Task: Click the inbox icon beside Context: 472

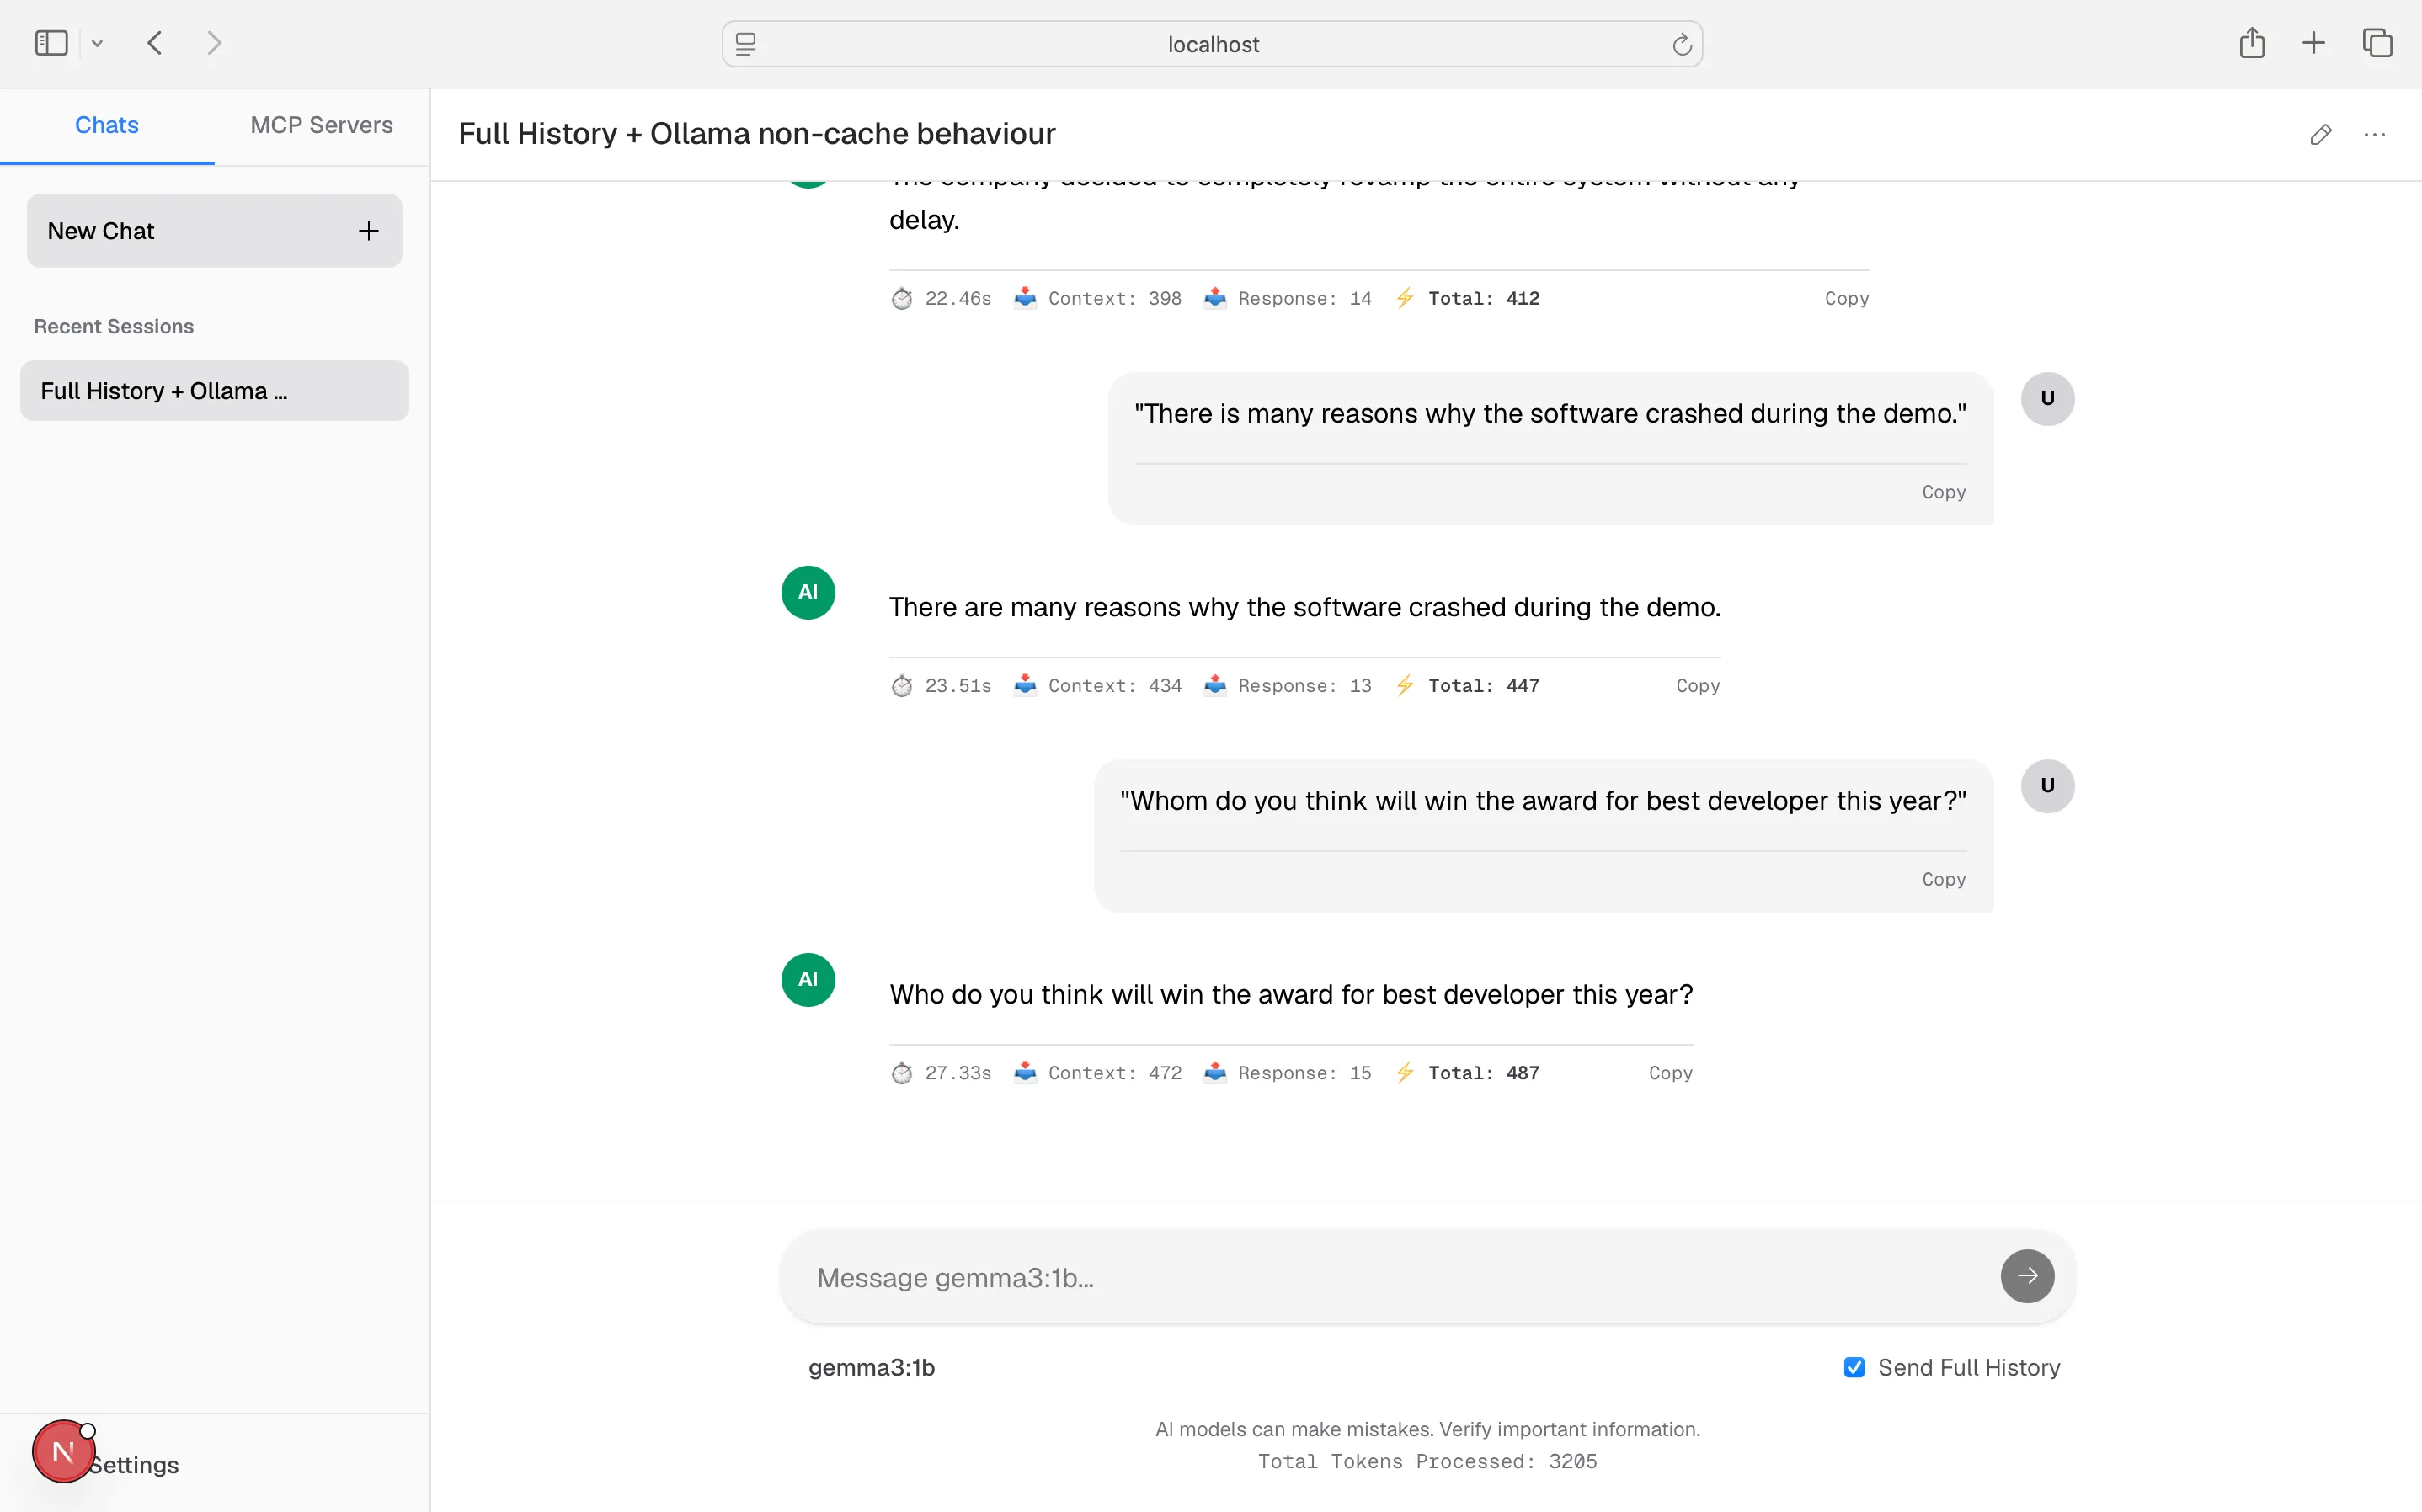Action: [x=1025, y=1072]
